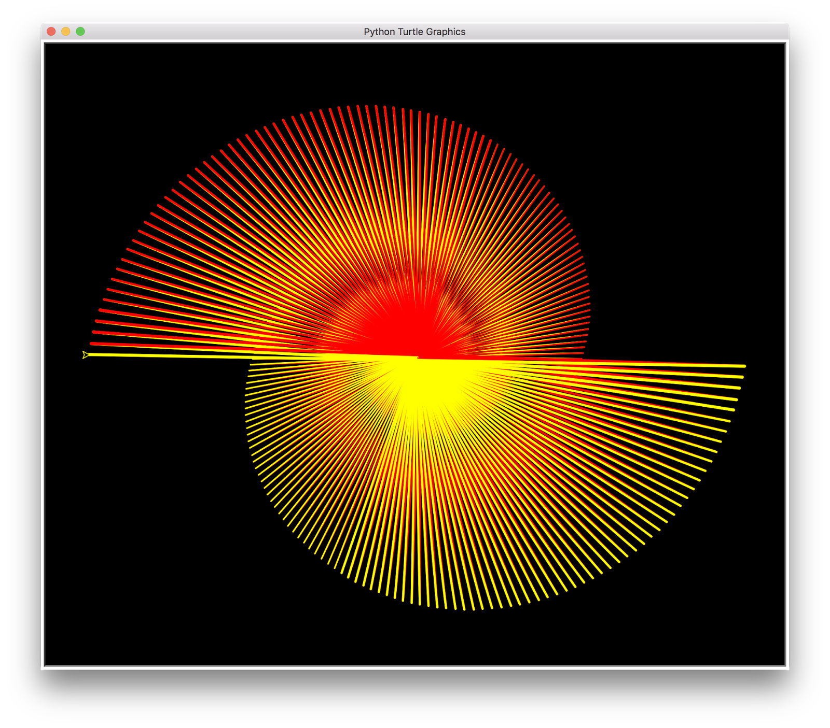The width and height of the screenshot is (830, 728).
Task: Click the yellow minimize button
Action: click(65, 31)
